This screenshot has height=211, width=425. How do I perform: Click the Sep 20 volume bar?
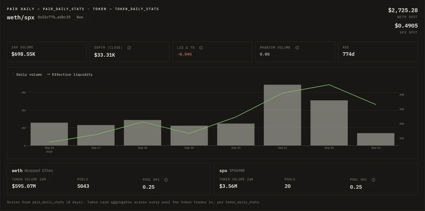pyautogui.click(x=236, y=135)
